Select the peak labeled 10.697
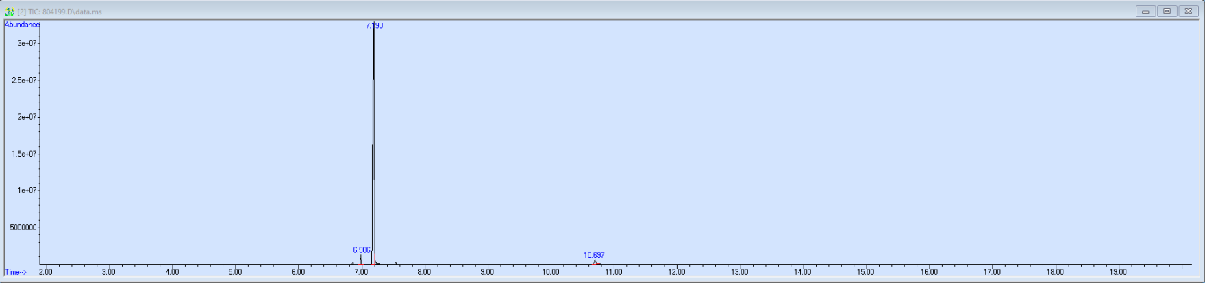 pos(594,255)
